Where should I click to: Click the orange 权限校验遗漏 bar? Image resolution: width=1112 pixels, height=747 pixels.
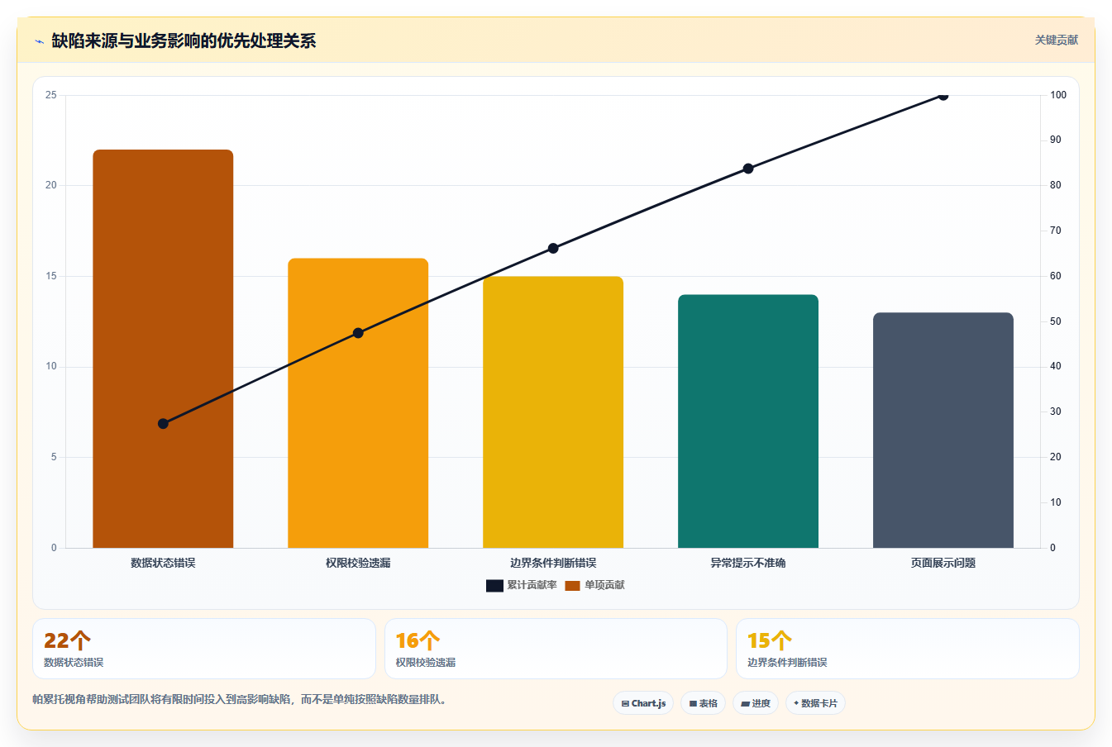[x=358, y=403]
